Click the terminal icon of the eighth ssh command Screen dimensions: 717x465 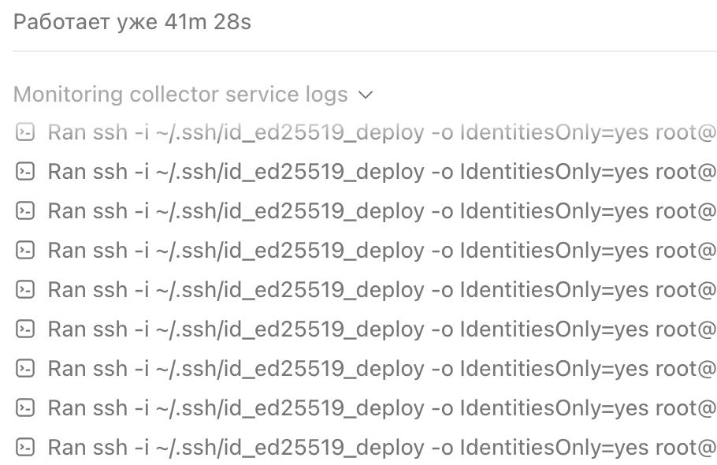(x=25, y=407)
